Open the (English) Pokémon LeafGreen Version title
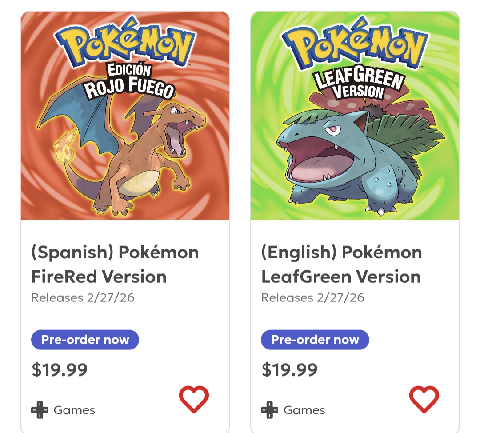The width and height of the screenshot is (480, 433). [x=341, y=264]
